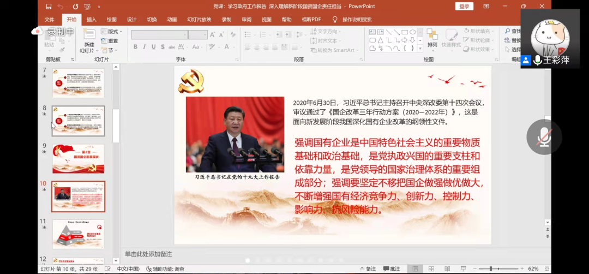The height and width of the screenshot is (274, 589).
Task: Select slide 9 thumbnail in panel
Action: 78,158
